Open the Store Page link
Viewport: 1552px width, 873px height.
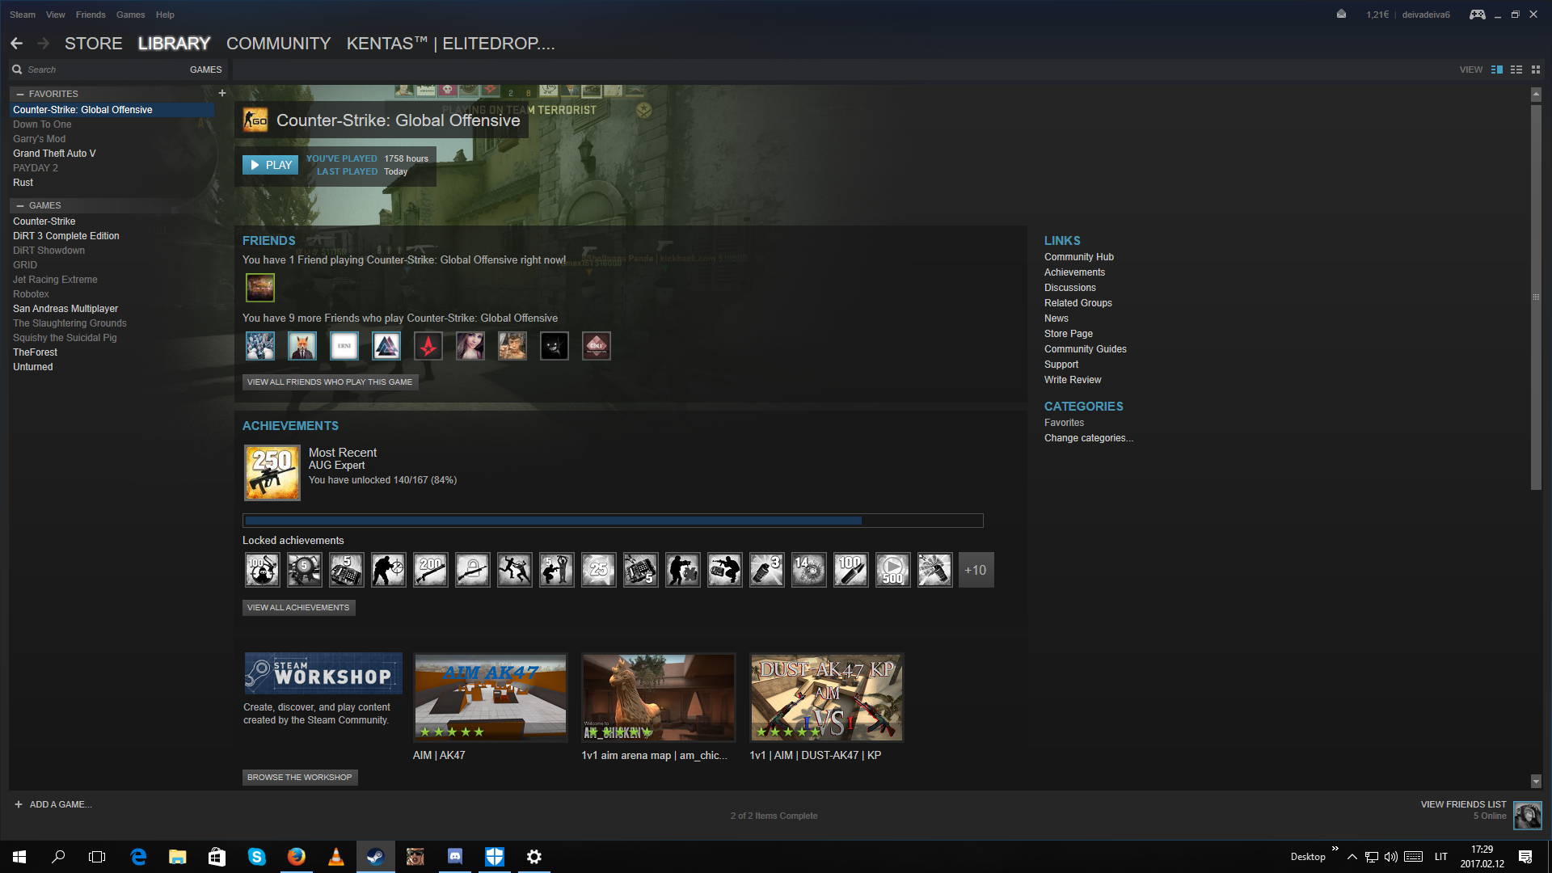[x=1069, y=334]
